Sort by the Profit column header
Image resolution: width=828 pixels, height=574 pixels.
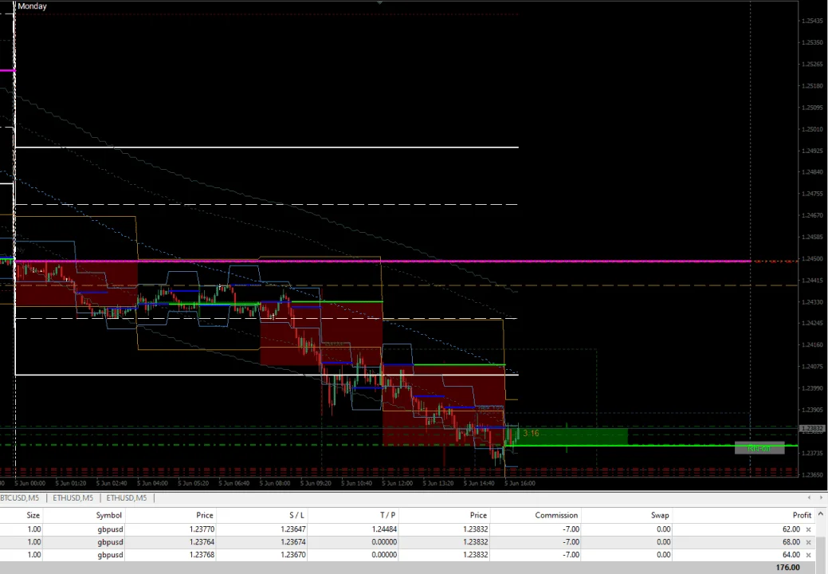click(802, 515)
